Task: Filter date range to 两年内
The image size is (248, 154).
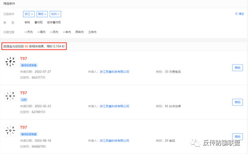Action: 79,32
